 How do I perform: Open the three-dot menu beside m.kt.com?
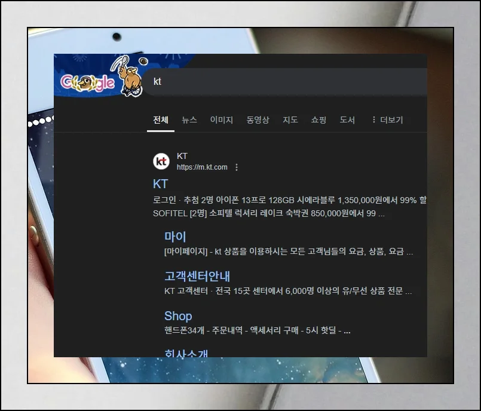(x=237, y=167)
